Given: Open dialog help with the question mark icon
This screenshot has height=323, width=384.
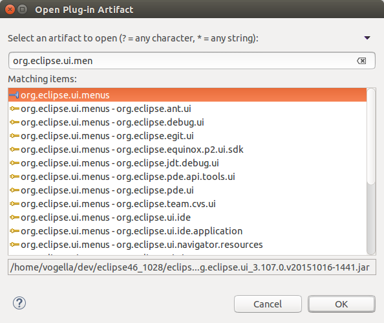Looking at the screenshot, I should (x=19, y=303).
